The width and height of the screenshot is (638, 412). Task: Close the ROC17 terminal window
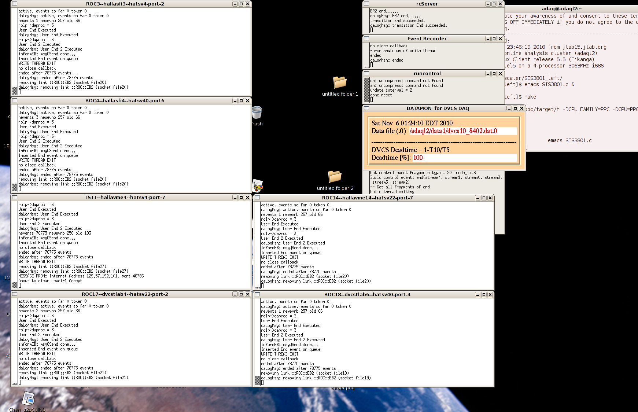pyautogui.click(x=247, y=294)
